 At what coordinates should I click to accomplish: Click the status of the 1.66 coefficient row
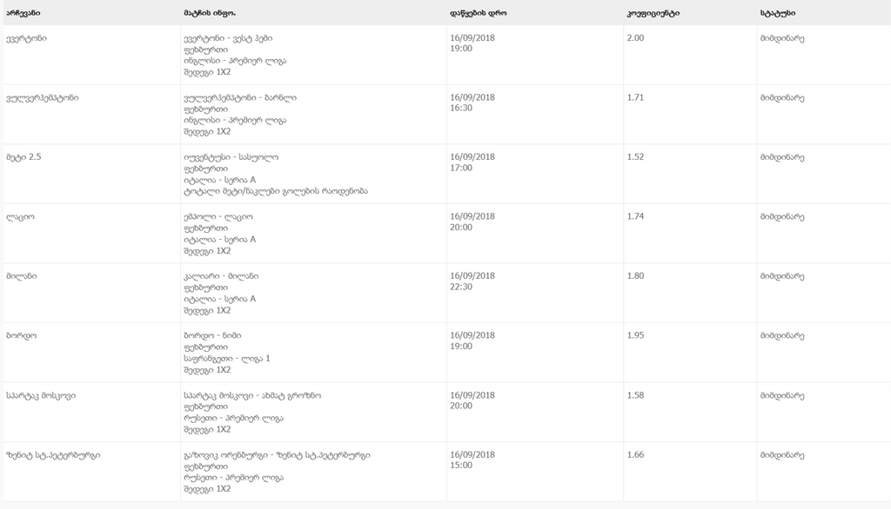click(782, 455)
